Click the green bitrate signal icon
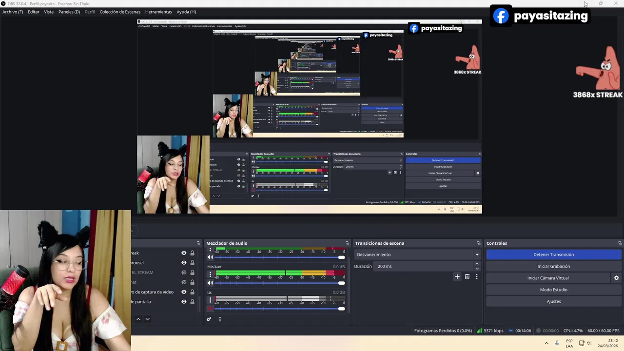This screenshot has width=624, height=351. pyautogui.click(x=479, y=331)
